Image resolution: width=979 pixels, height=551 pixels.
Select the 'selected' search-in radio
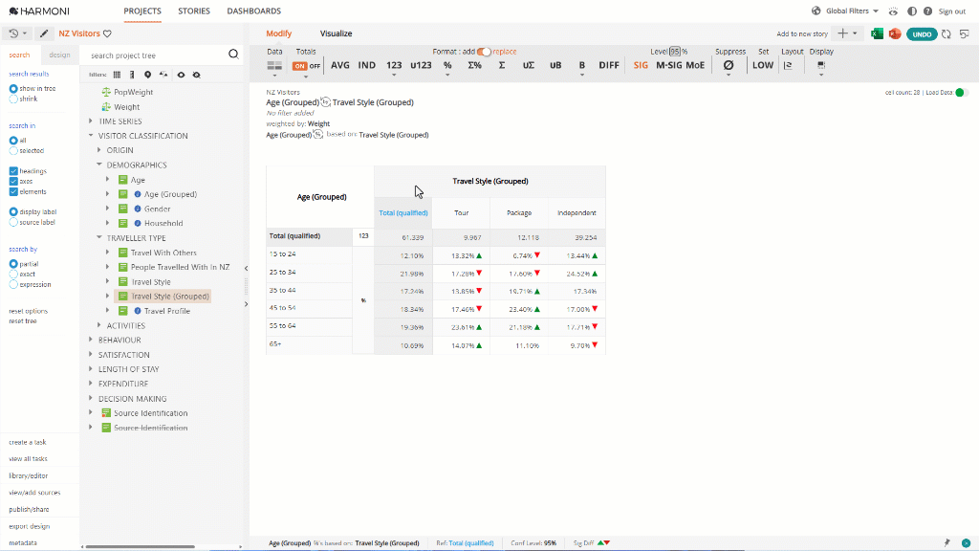[13, 150]
